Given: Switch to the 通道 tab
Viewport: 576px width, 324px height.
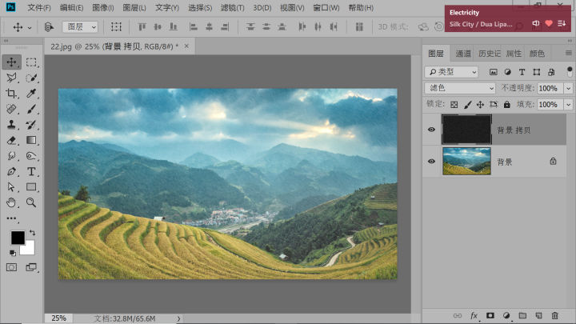Looking at the screenshot, I should coord(463,54).
